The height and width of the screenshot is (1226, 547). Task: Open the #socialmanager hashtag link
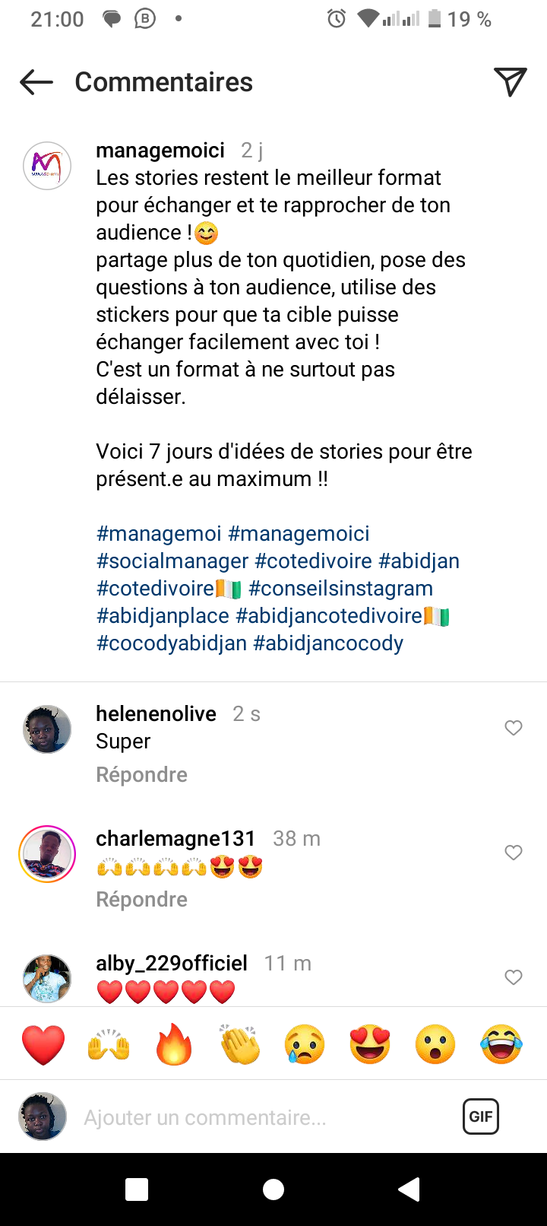[172, 561]
